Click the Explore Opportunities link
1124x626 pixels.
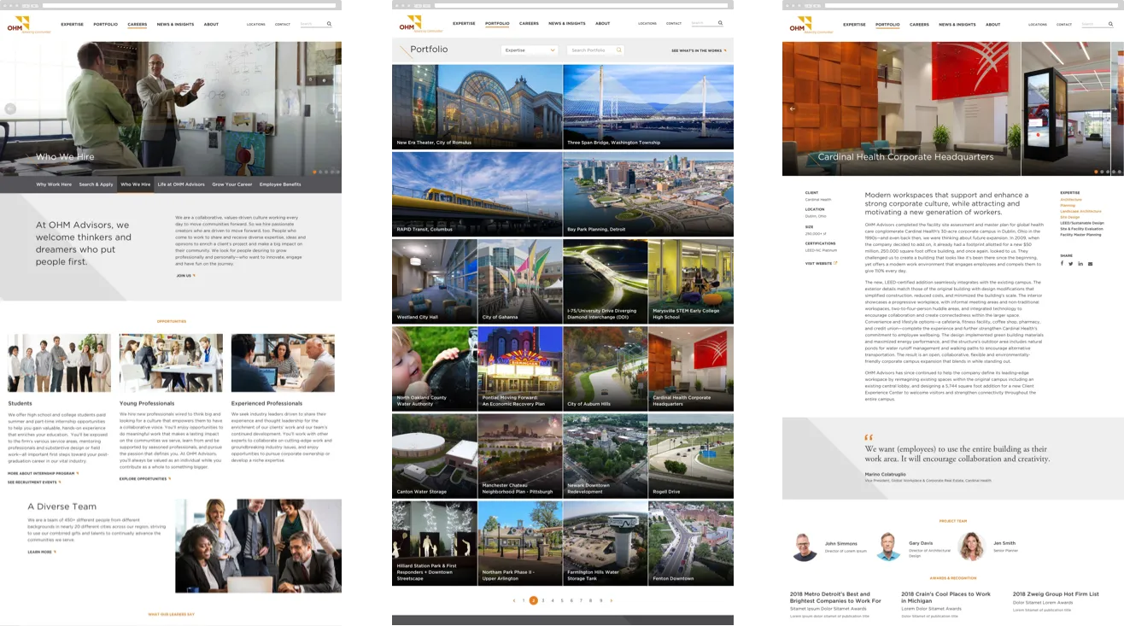[145, 479]
